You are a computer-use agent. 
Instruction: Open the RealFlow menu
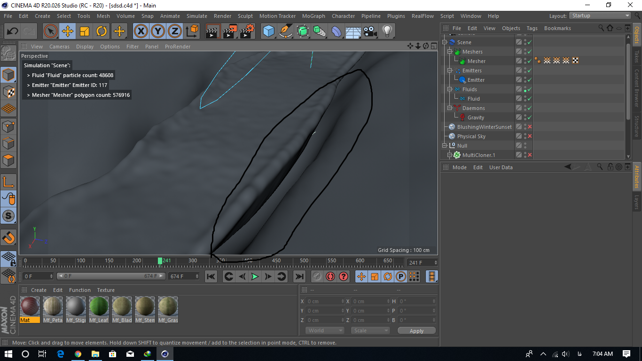(x=423, y=16)
